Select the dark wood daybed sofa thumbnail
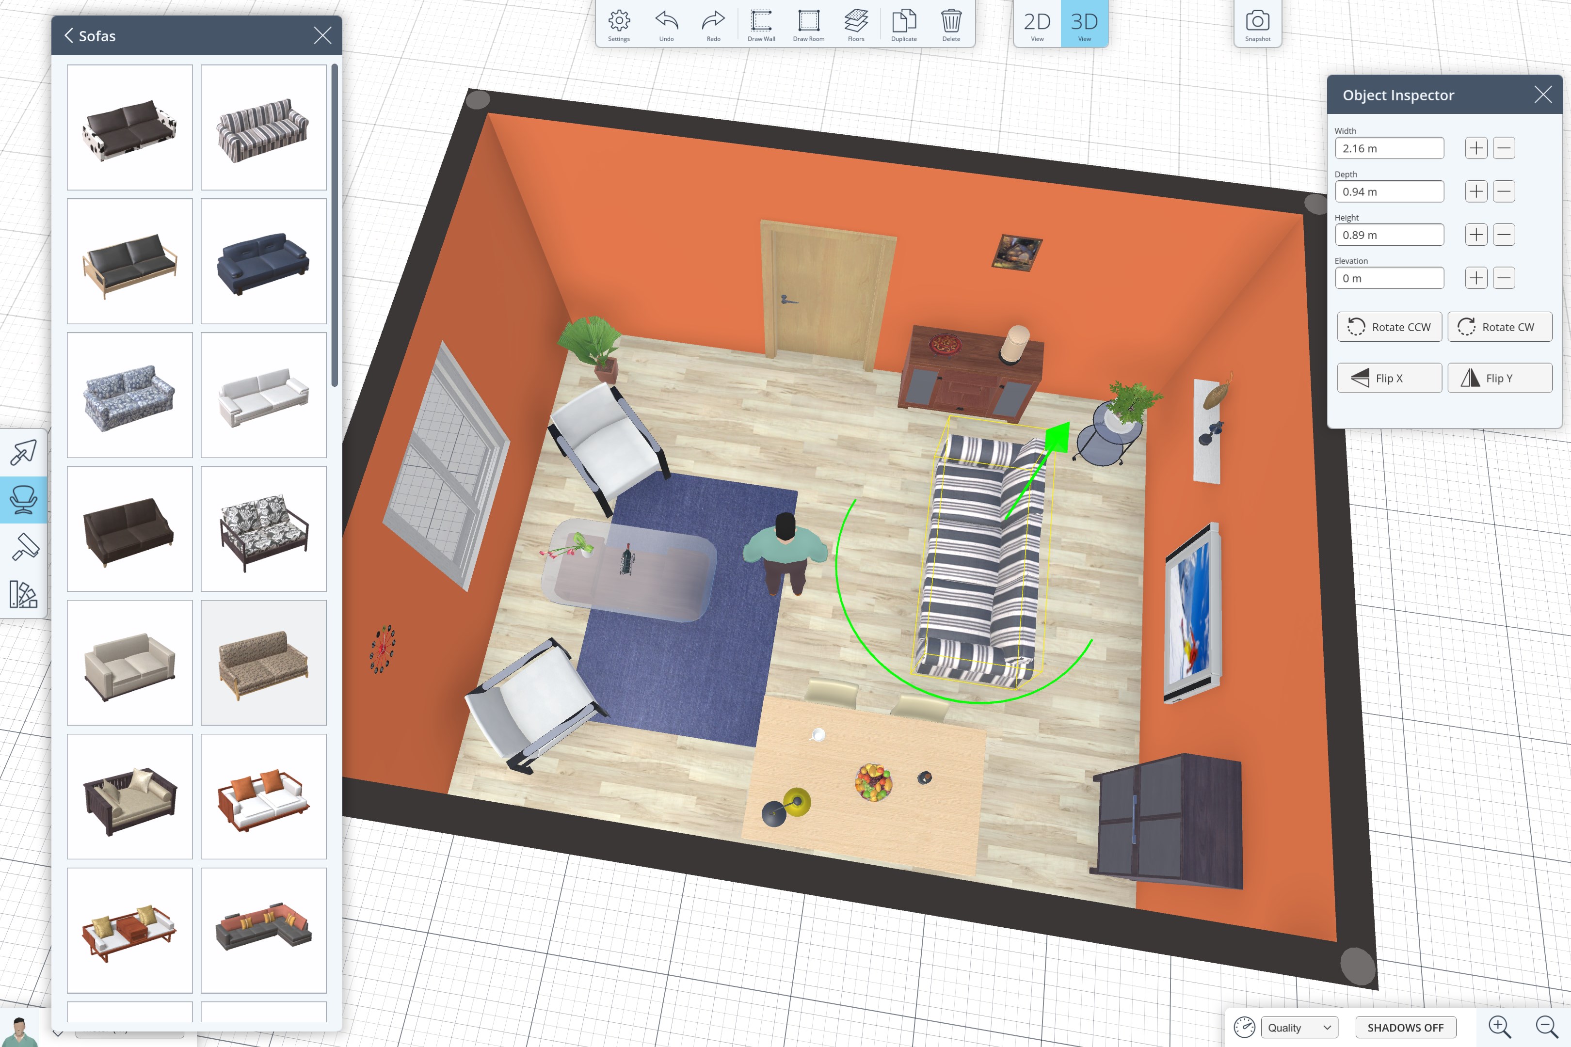Image resolution: width=1571 pixels, height=1047 pixels. pos(129,797)
